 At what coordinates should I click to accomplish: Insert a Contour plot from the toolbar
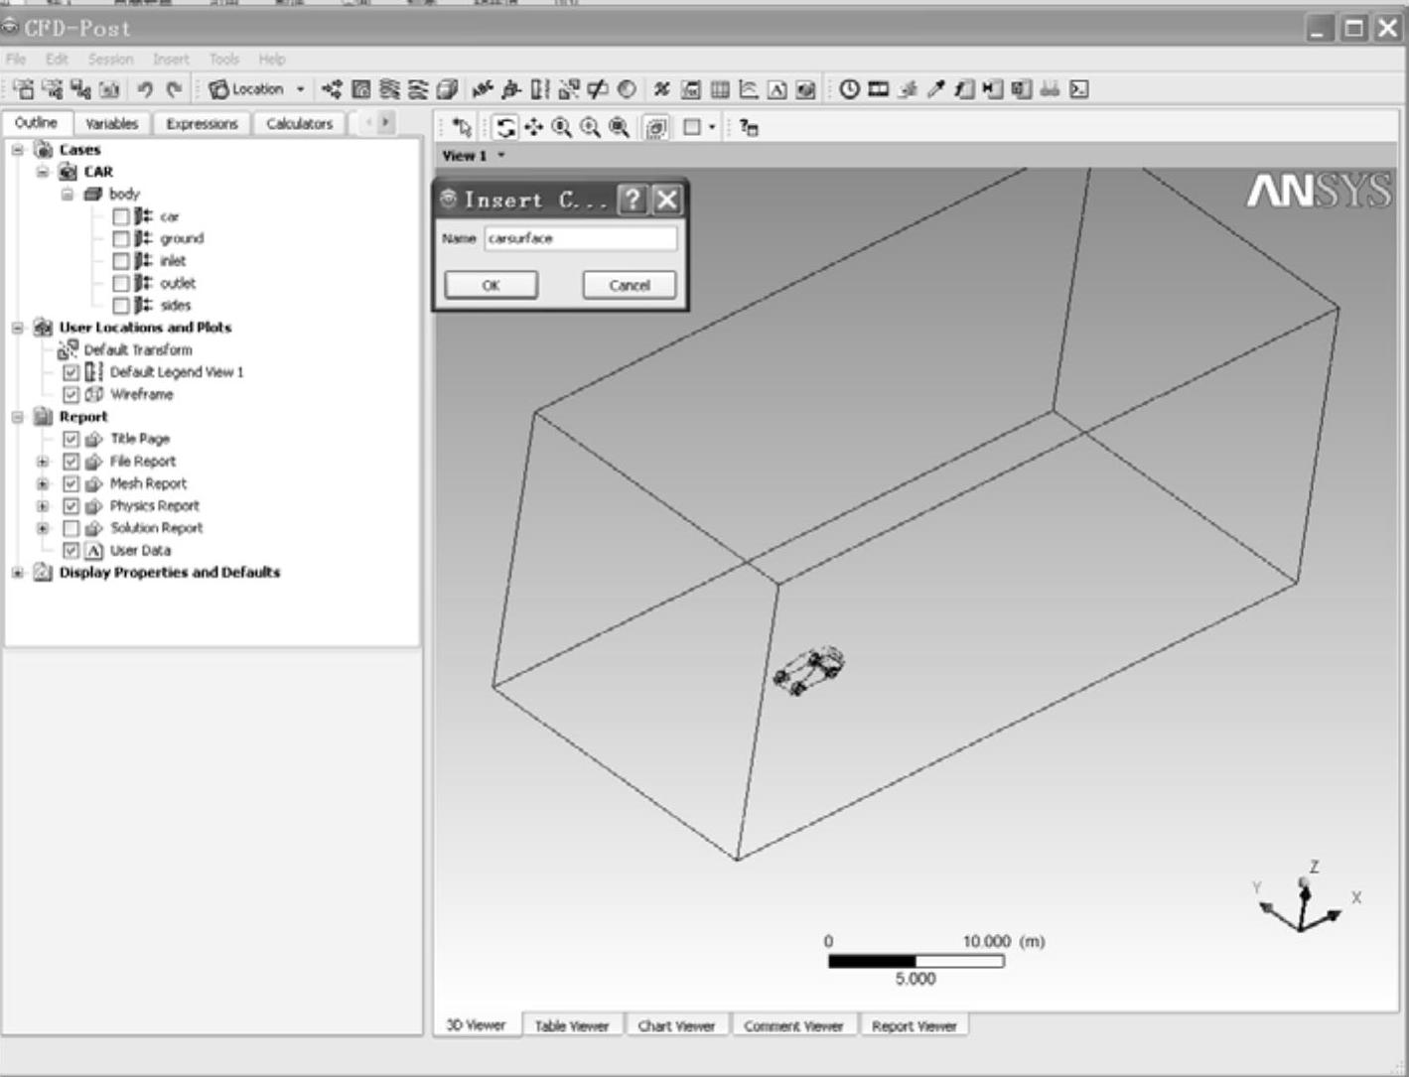coord(361,89)
